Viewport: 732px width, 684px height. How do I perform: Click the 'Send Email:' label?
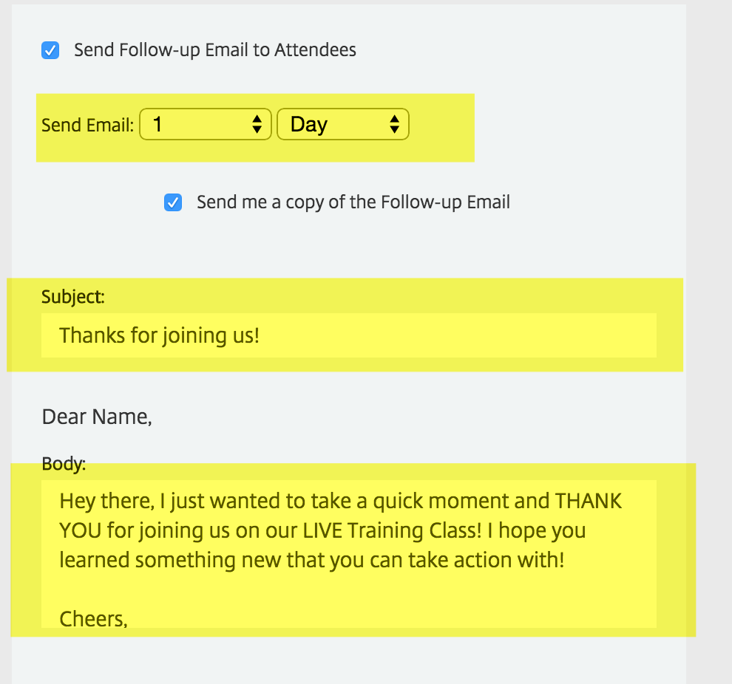(x=87, y=125)
